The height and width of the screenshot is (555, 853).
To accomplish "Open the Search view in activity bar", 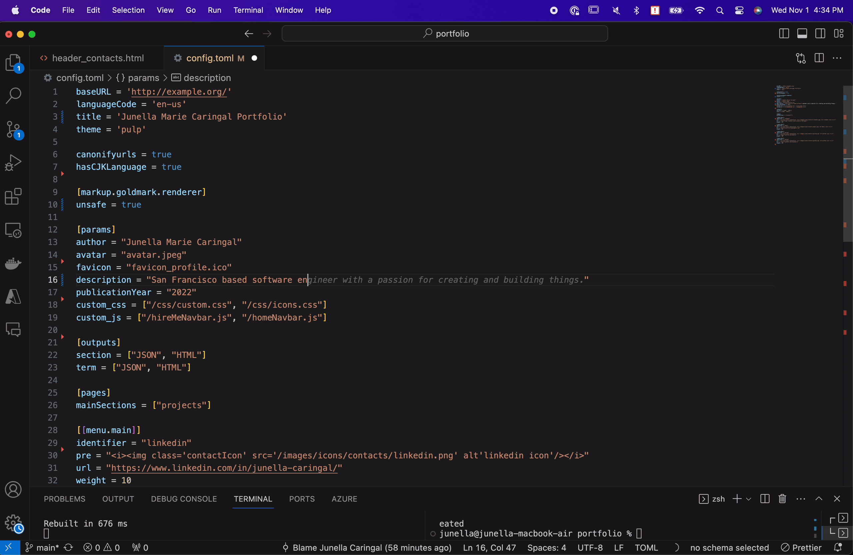I will pyautogui.click(x=14, y=96).
